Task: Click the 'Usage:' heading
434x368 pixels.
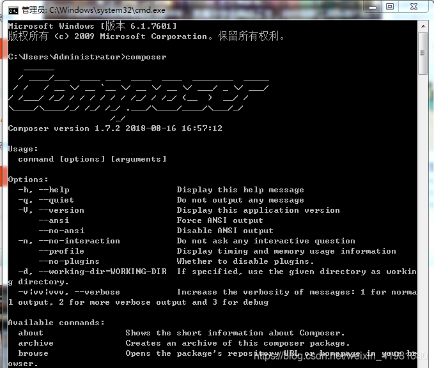Action: (x=23, y=149)
